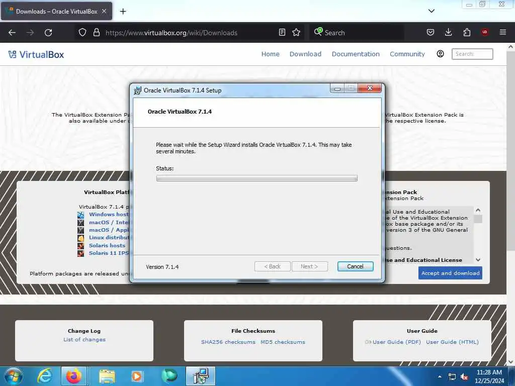Viewport: 515px width, 386px height.
Task: Click the installation progress bar
Action: tap(257, 178)
